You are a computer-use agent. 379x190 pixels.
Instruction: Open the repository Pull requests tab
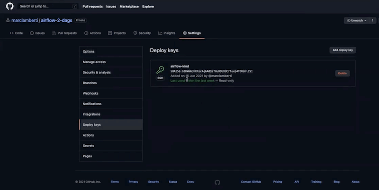(x=64, y=33)
